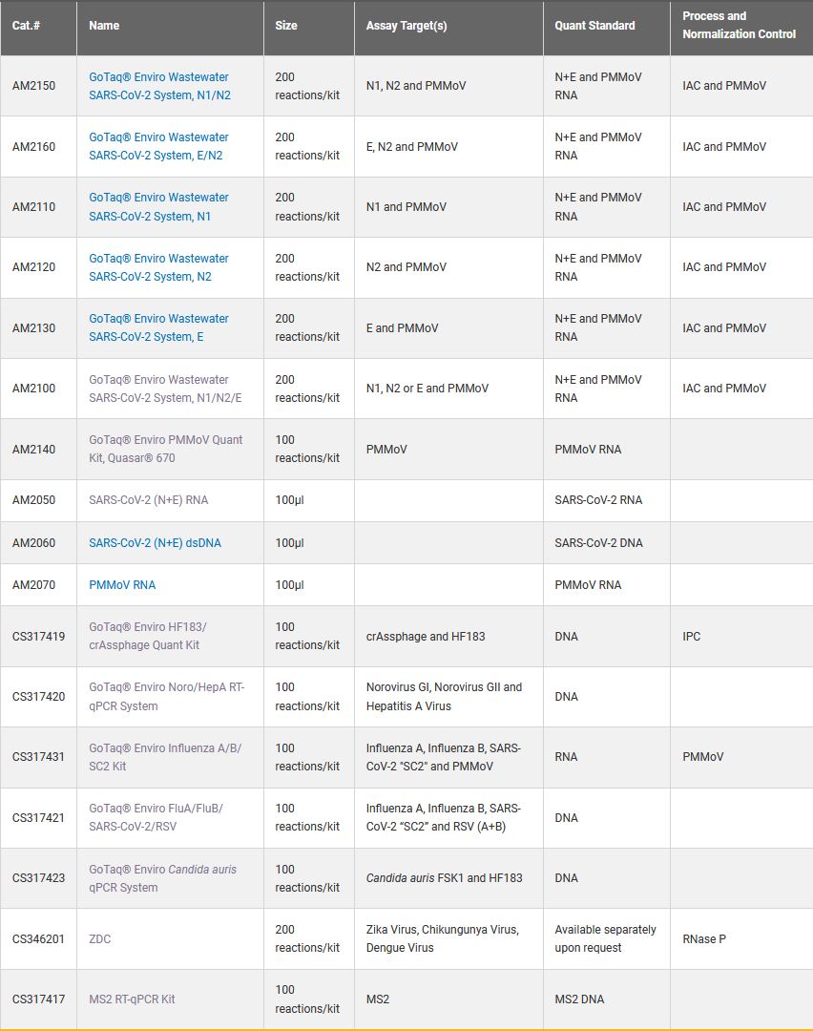Select the AM2150 catalog number cell

pos(34,86)
